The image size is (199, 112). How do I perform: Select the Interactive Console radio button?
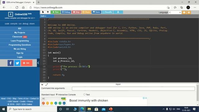[57, 95]
